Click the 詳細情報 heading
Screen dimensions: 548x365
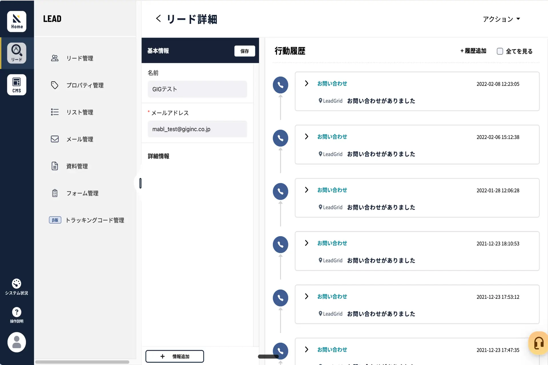(158, 156)
